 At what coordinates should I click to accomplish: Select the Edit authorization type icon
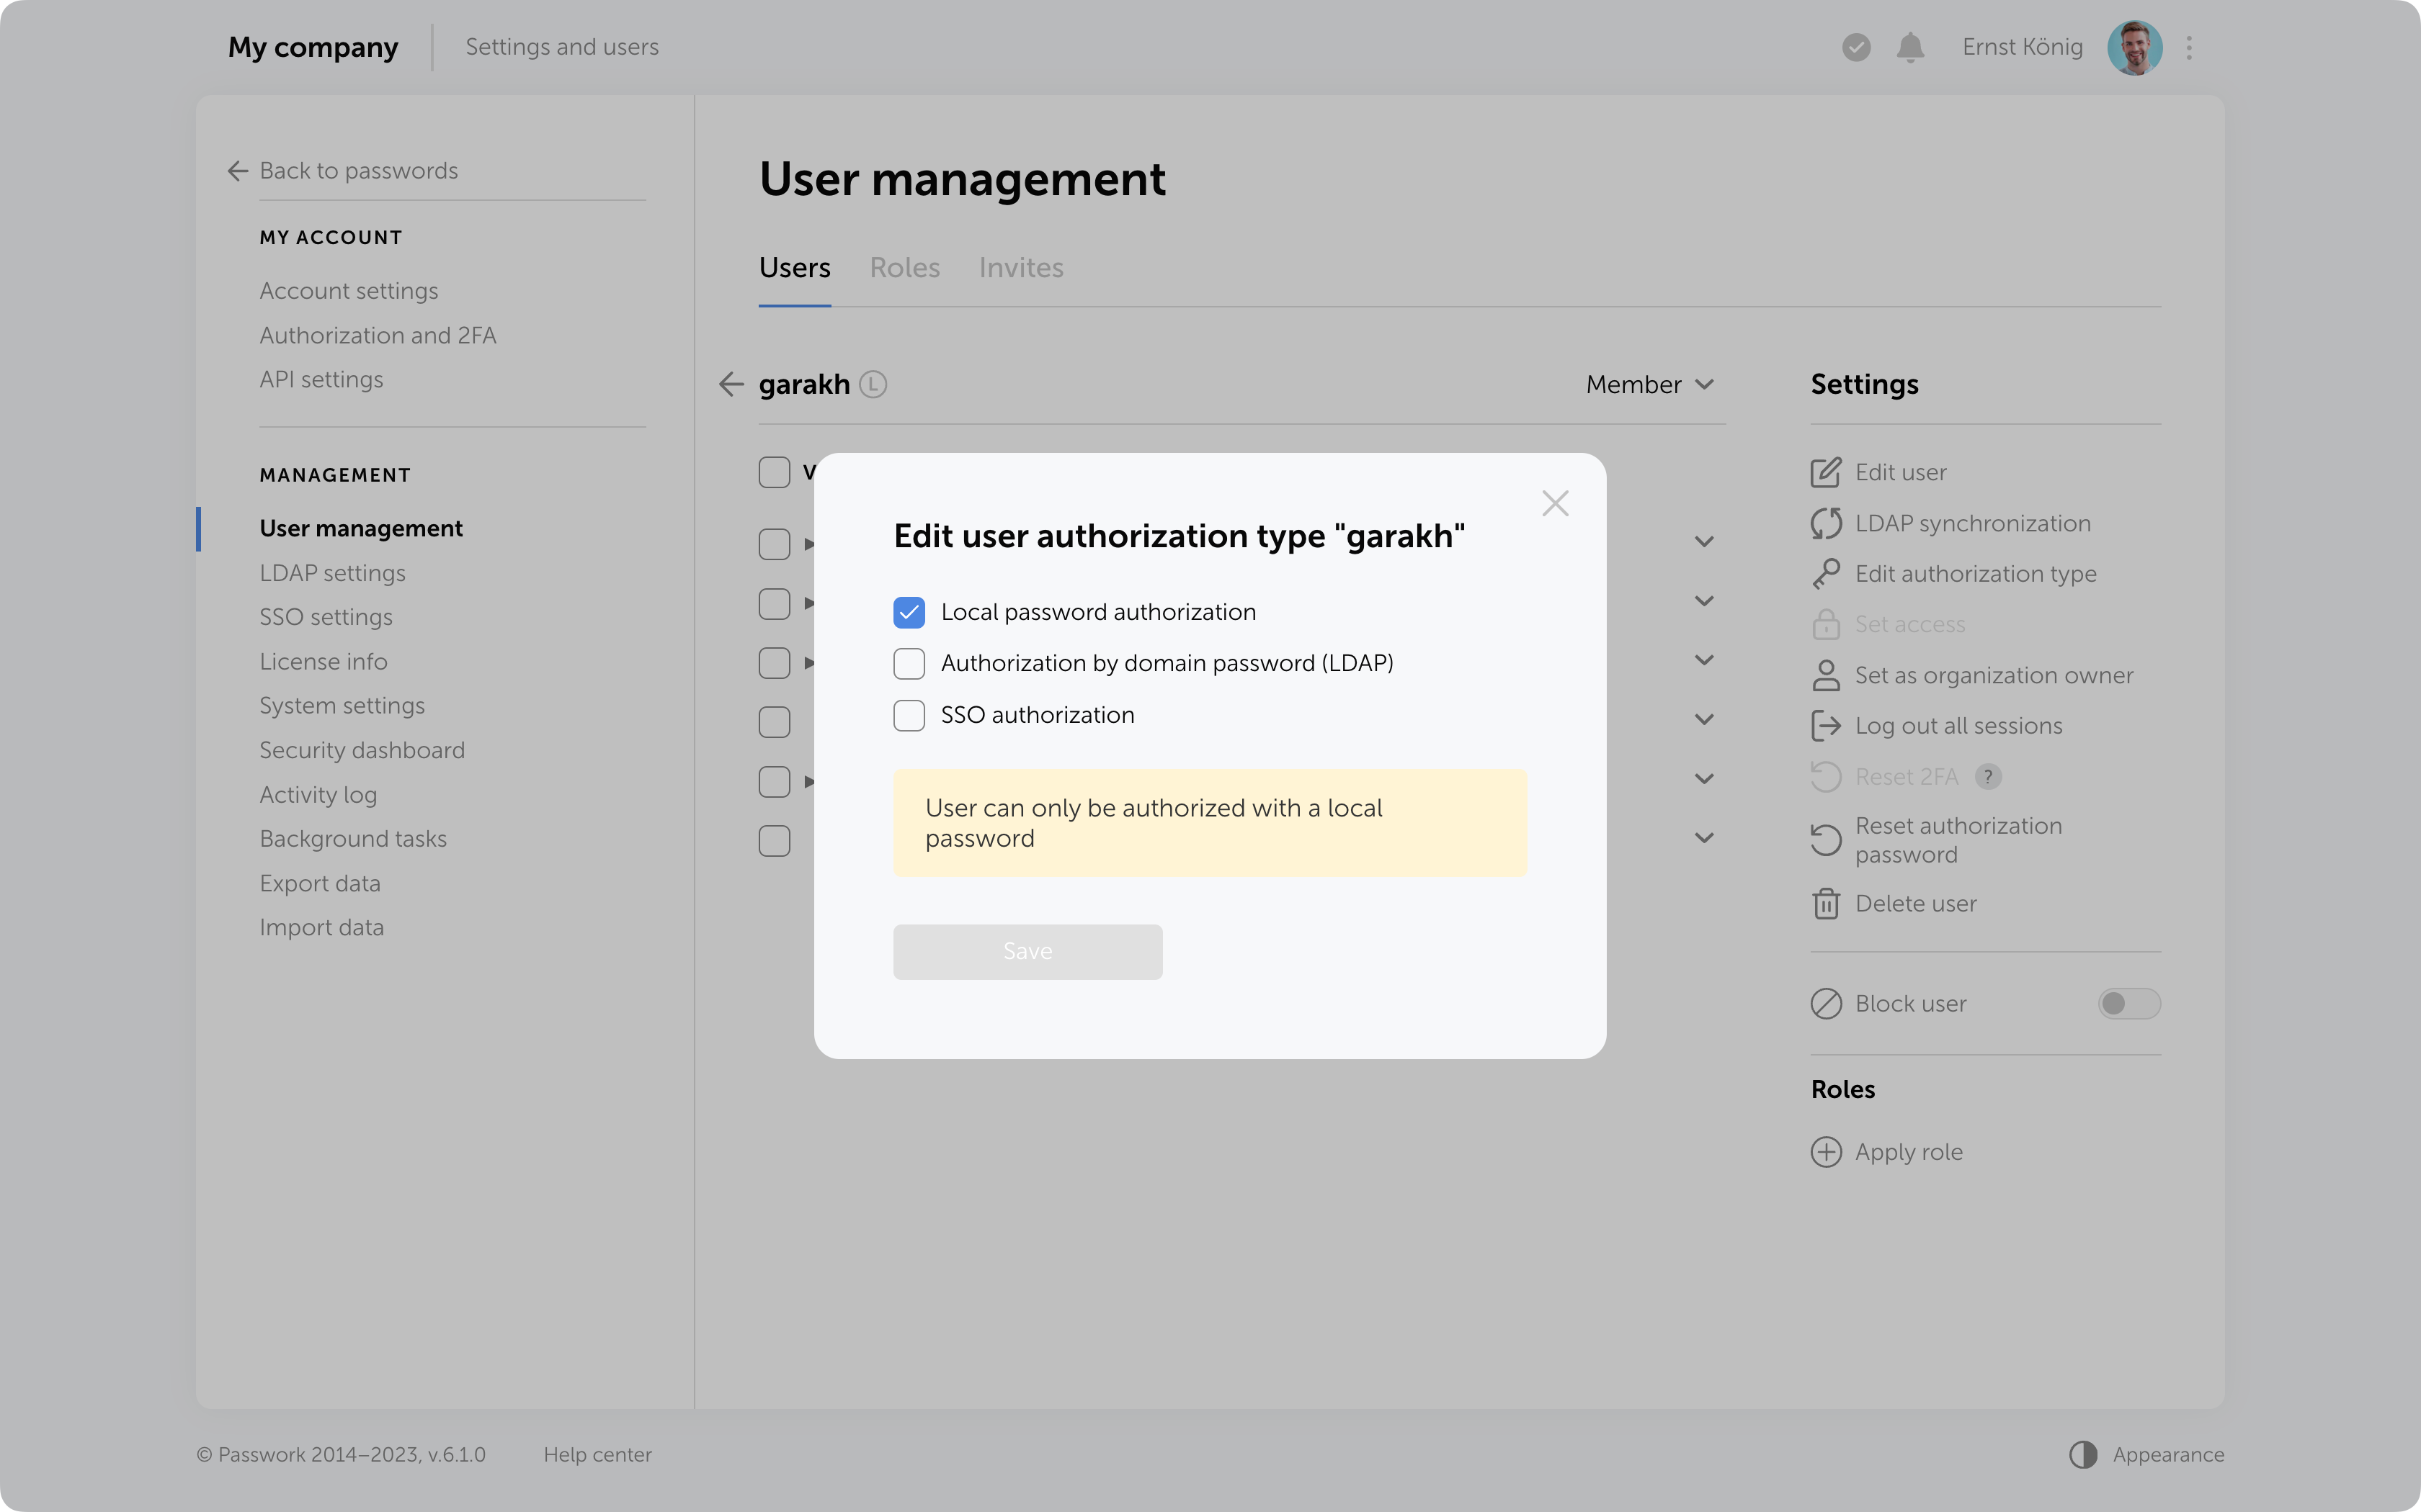(x=1826, y=573)
